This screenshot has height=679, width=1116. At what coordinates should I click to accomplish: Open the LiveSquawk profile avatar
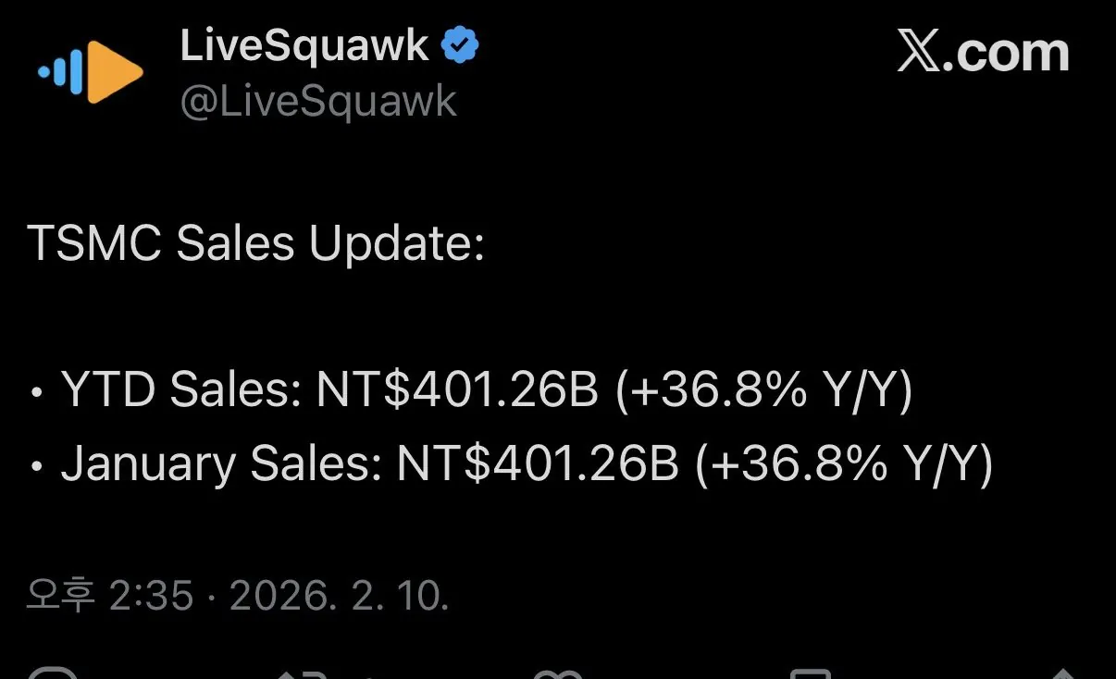[91, 70]
